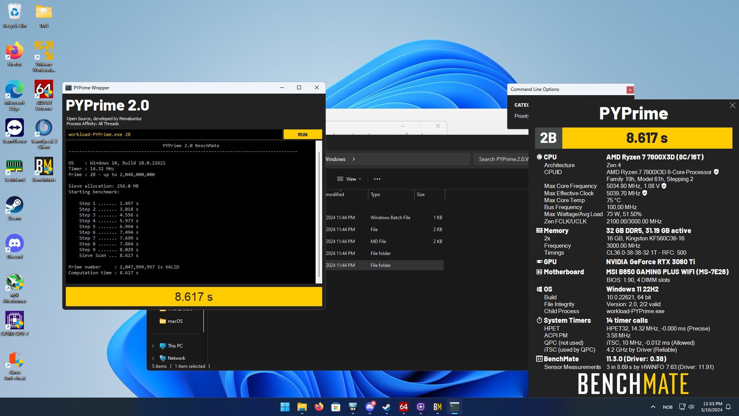Image resolution: width=739 pixels, height=416 pixels.
Task: Expand the This PC tree node
Action: pos(153,346)
